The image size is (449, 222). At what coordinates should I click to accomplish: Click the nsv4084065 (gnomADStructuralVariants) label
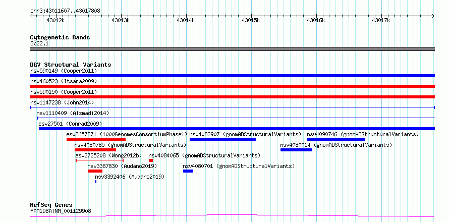[204, 155]
